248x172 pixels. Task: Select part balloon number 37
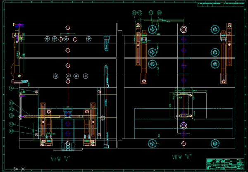click(x=11, y=88)
